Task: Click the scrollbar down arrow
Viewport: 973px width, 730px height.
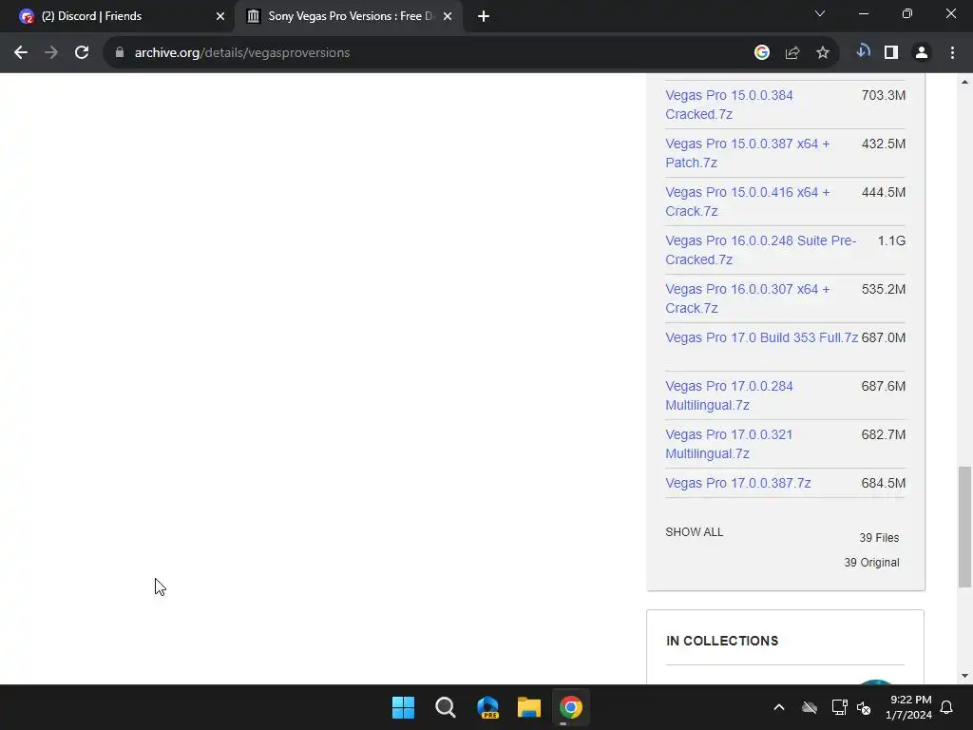Action: pos(964,676)
